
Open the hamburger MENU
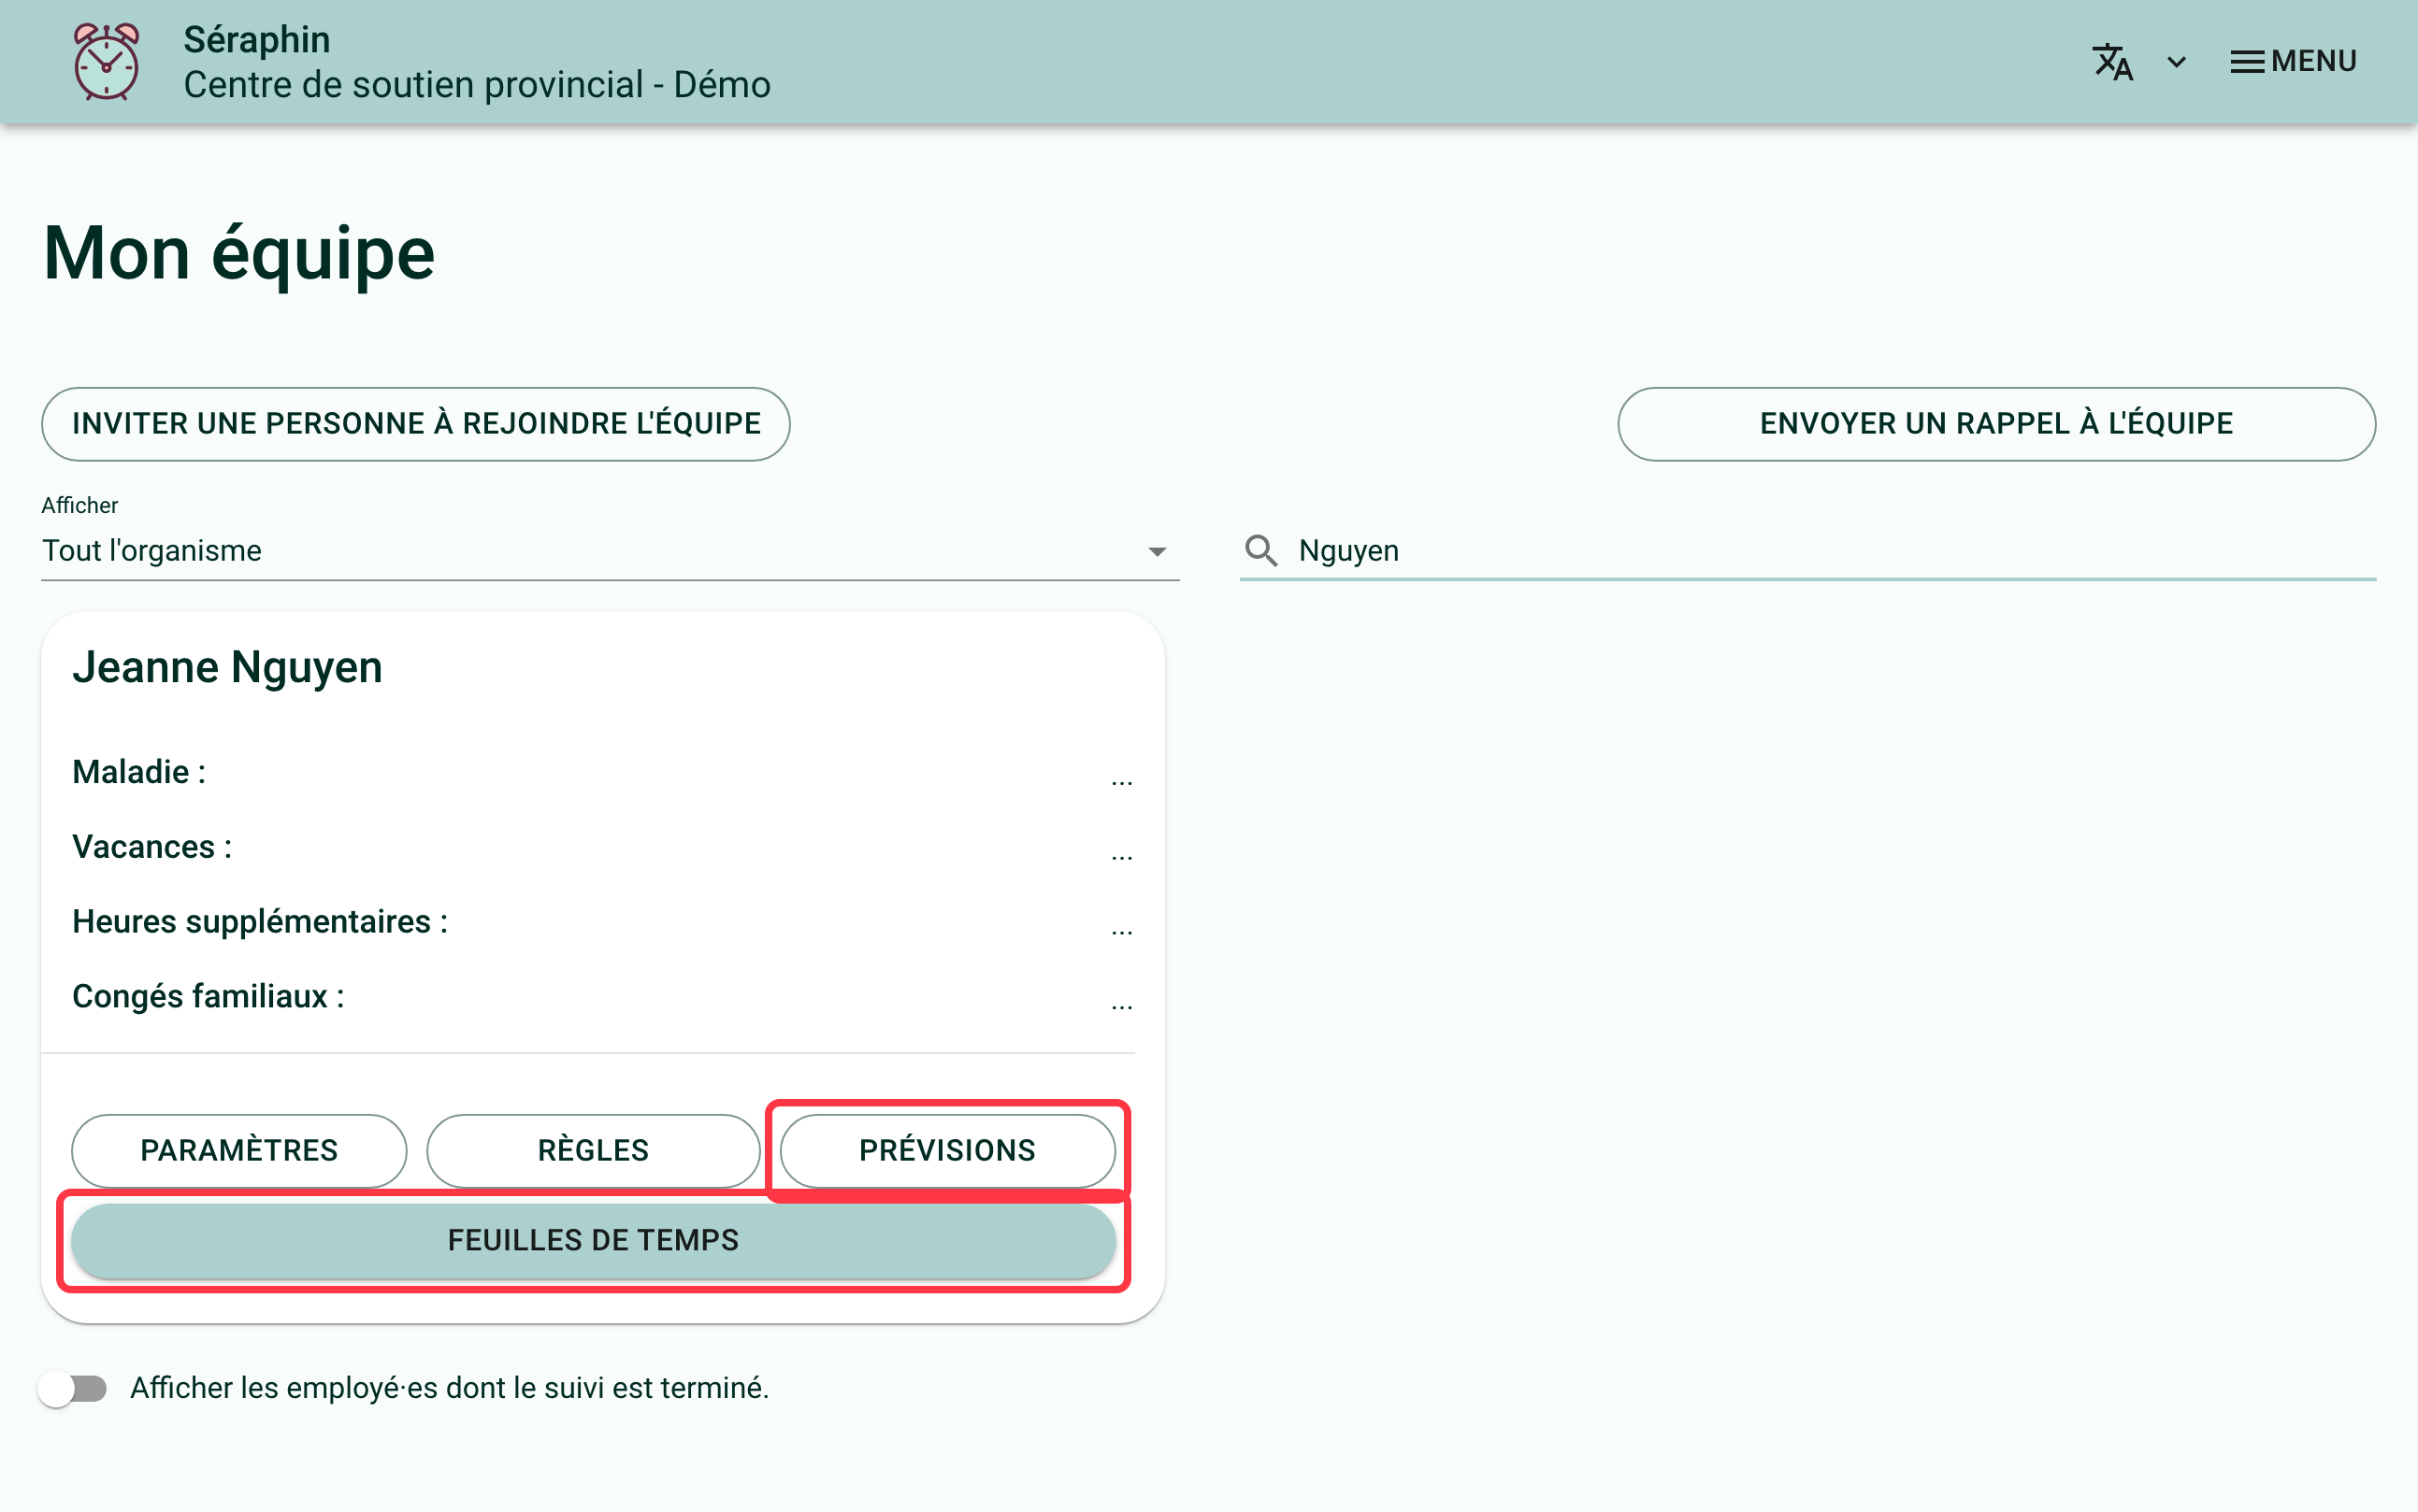2293,62
